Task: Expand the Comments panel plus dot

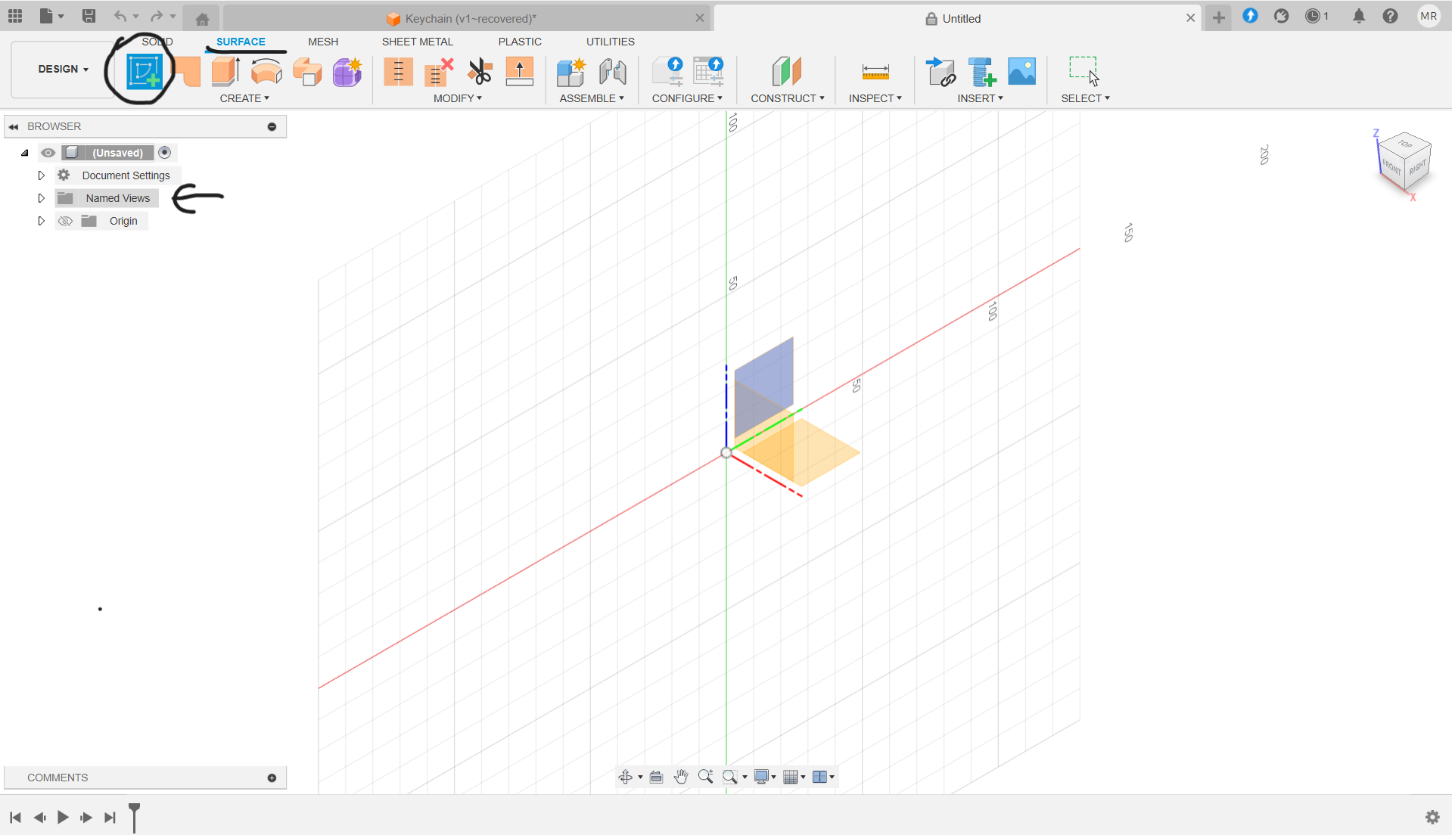Action: (x=272, y=778)
